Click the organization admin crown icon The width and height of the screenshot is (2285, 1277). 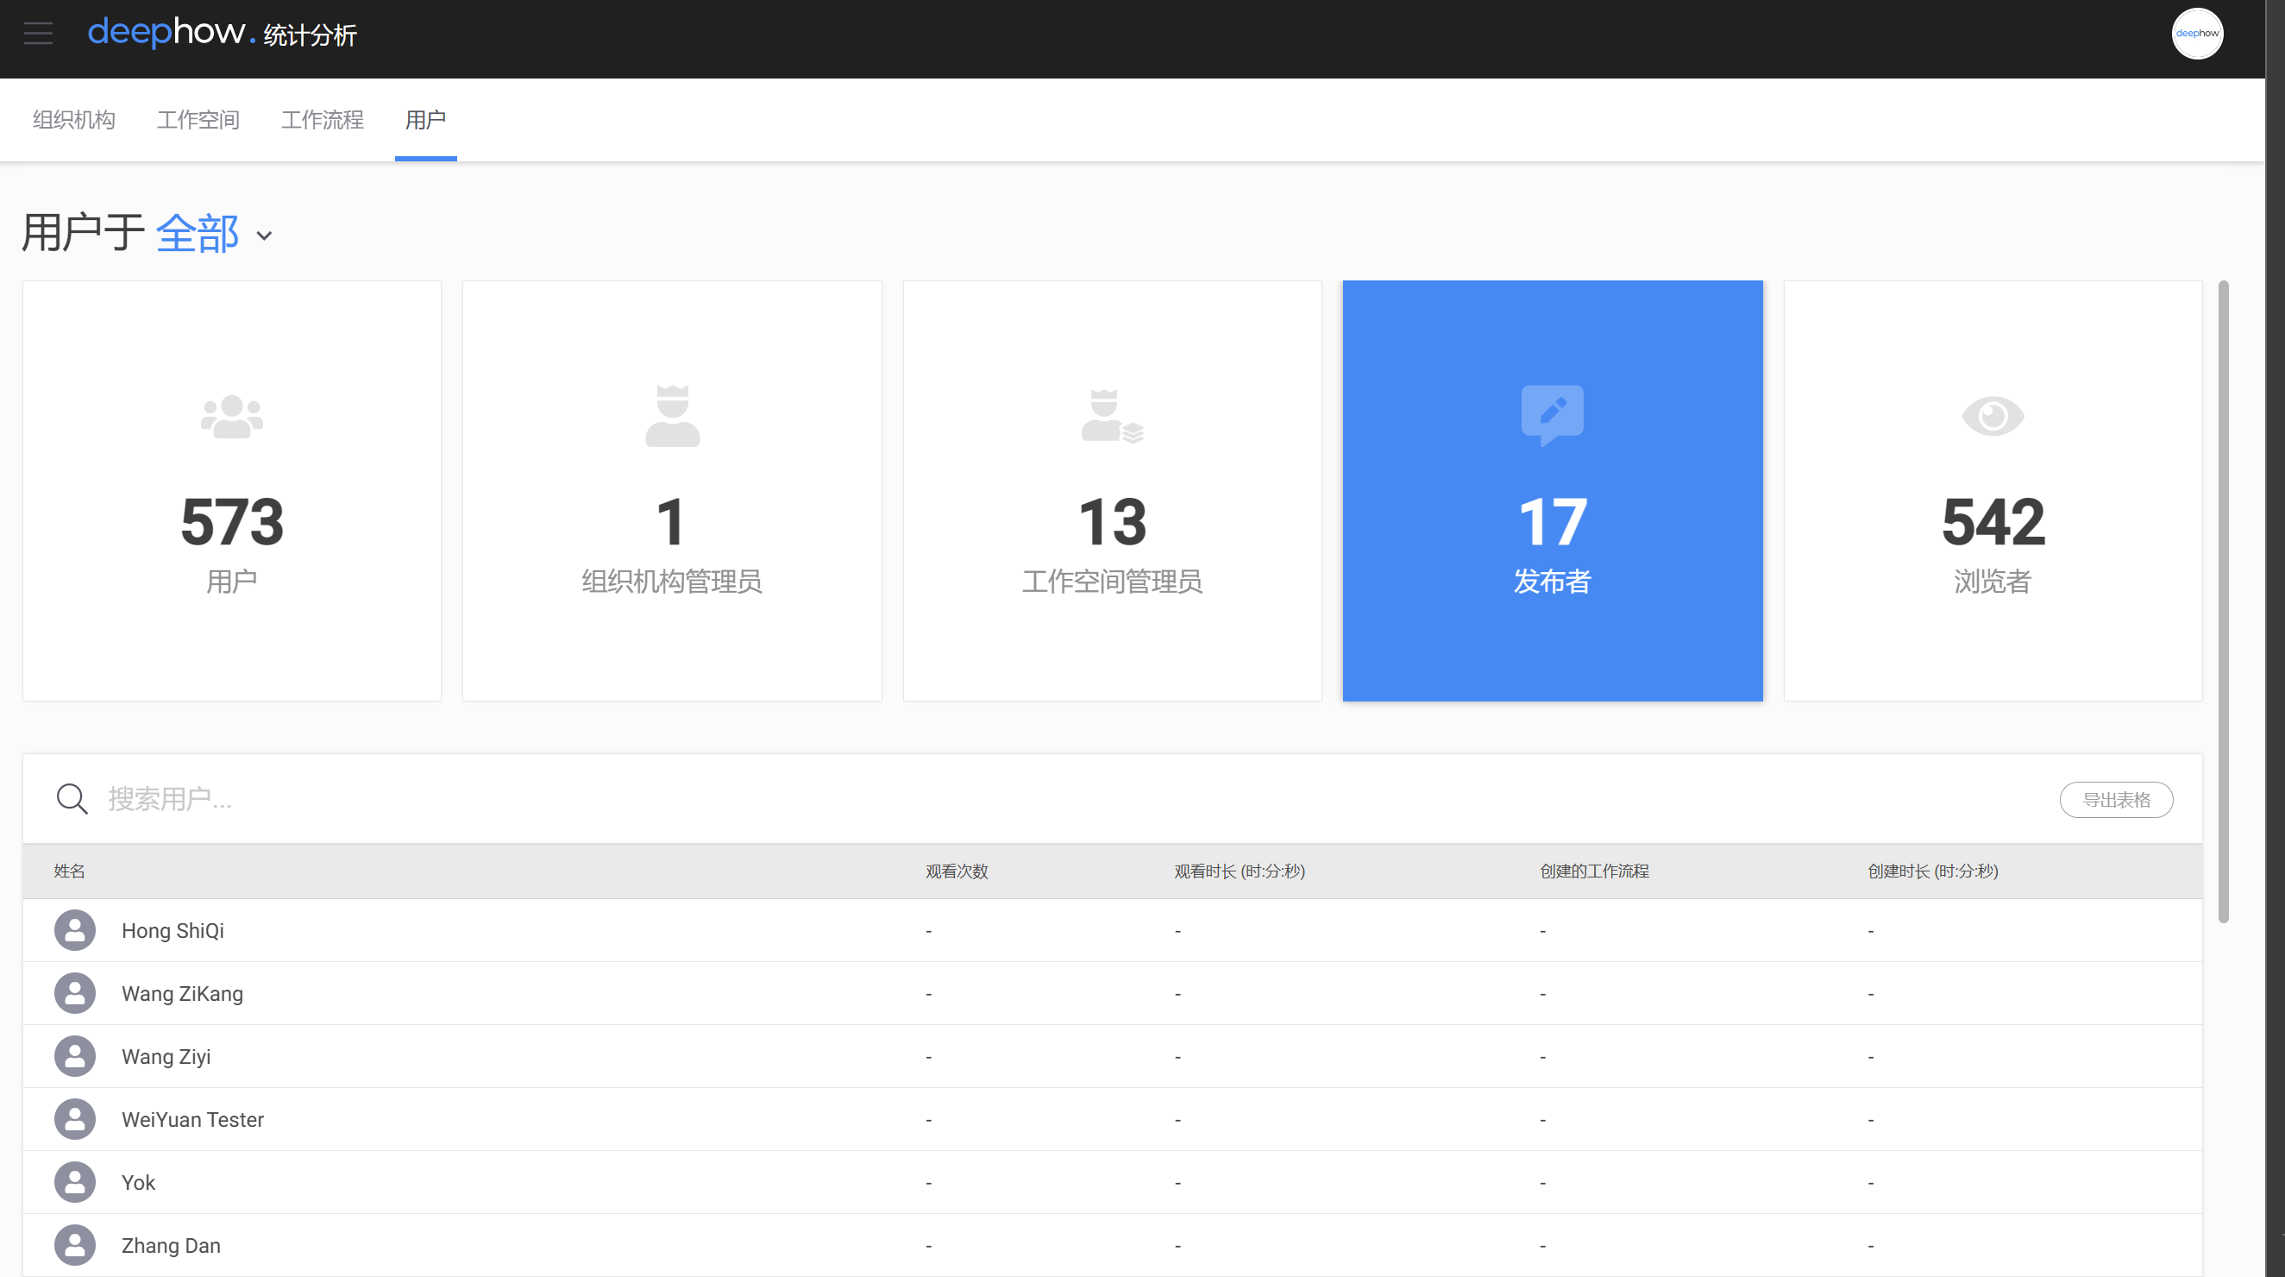tap(672, 415)
